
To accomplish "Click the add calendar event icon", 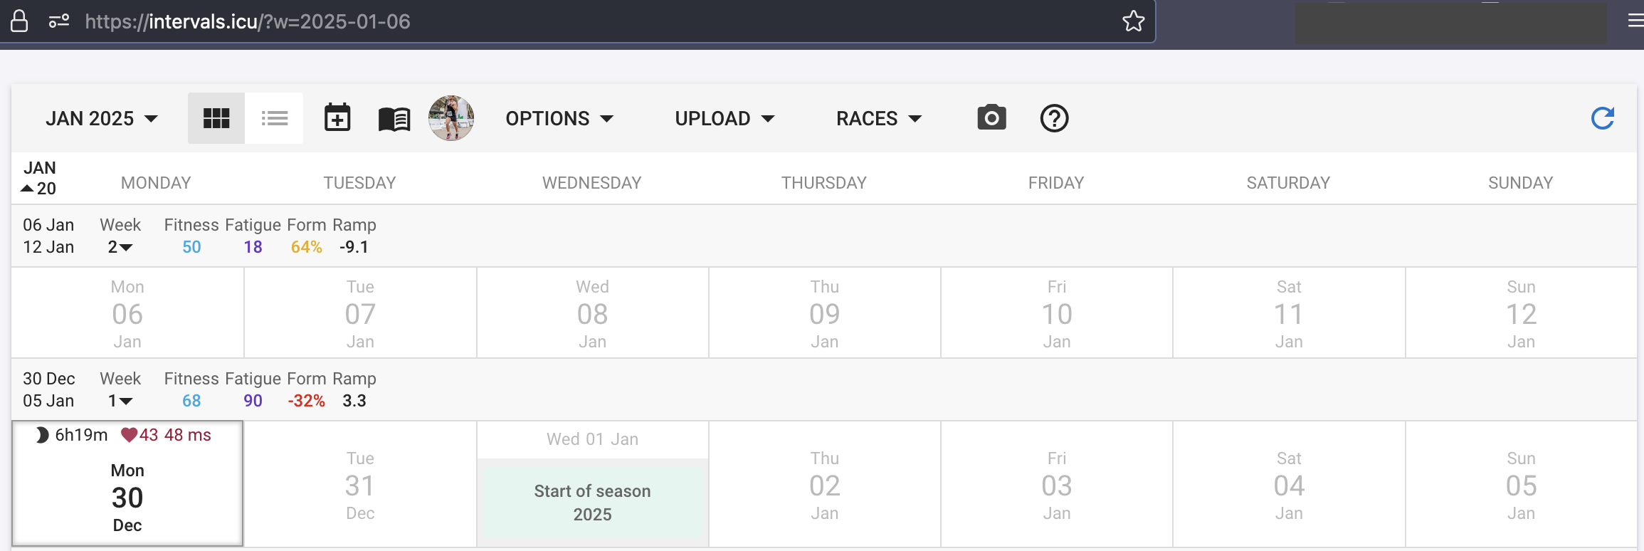I will point(337,118).
